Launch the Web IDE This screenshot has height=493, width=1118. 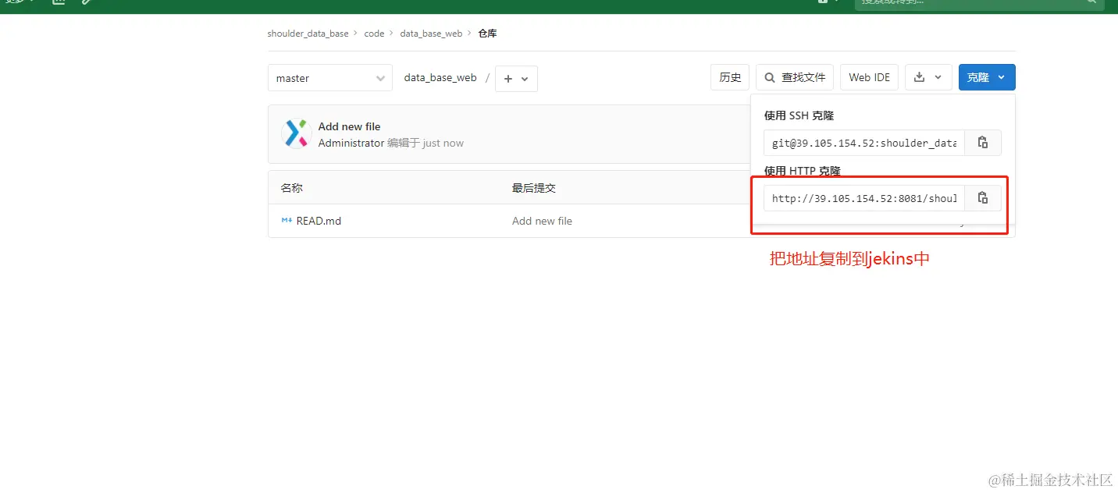[x=869, y=77]
